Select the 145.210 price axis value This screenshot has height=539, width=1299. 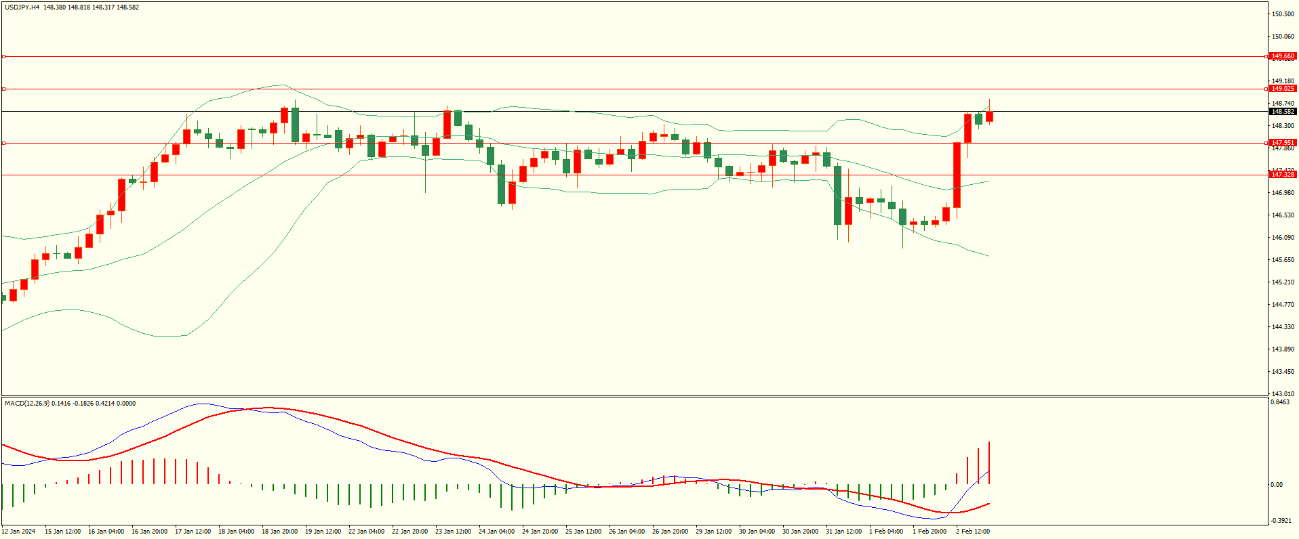tap(1283, 282)
